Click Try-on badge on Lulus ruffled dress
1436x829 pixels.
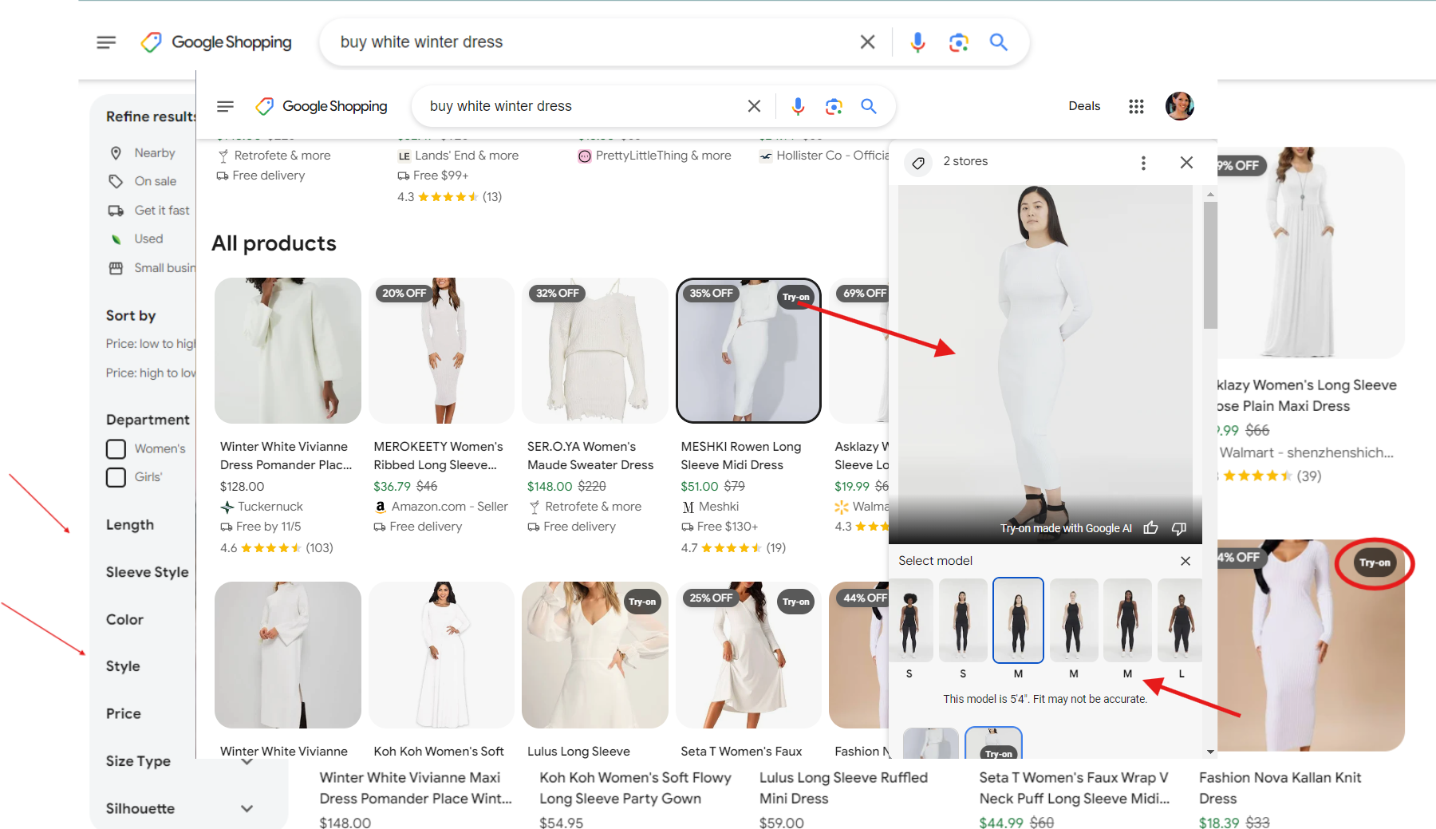click(x=642, y=602)
